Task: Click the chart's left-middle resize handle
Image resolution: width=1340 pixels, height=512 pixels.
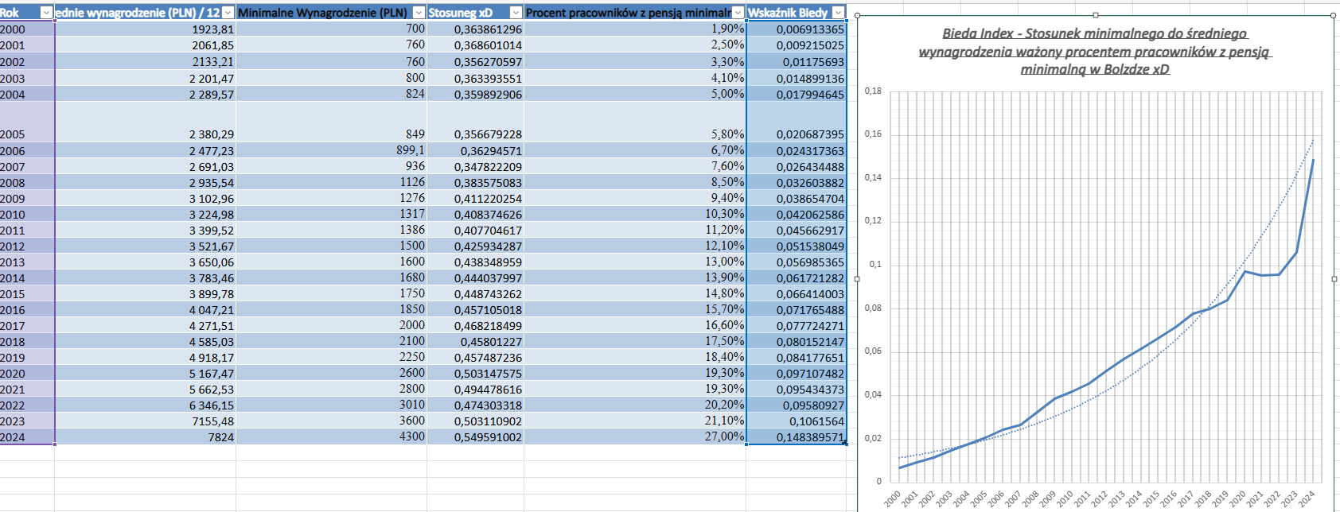Action: tap(857, 279)
